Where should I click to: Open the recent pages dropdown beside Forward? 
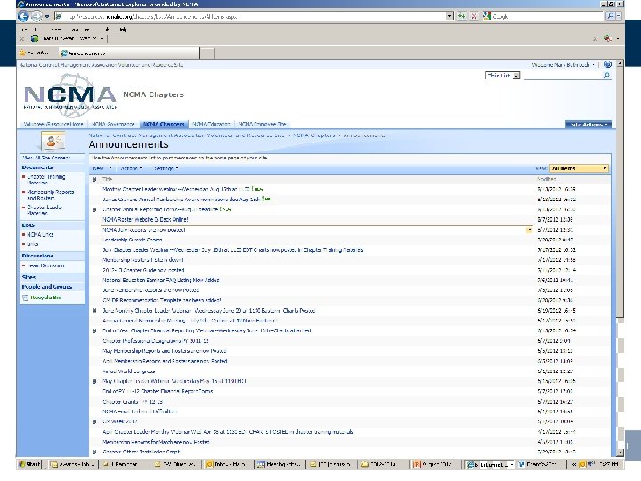tap(47, 17)
